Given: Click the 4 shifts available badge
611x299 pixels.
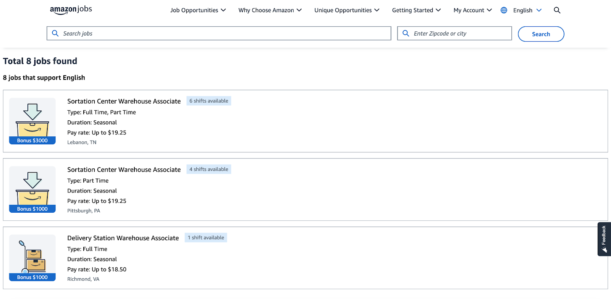Looking at the screenshot, I should [x=209, y=169].
